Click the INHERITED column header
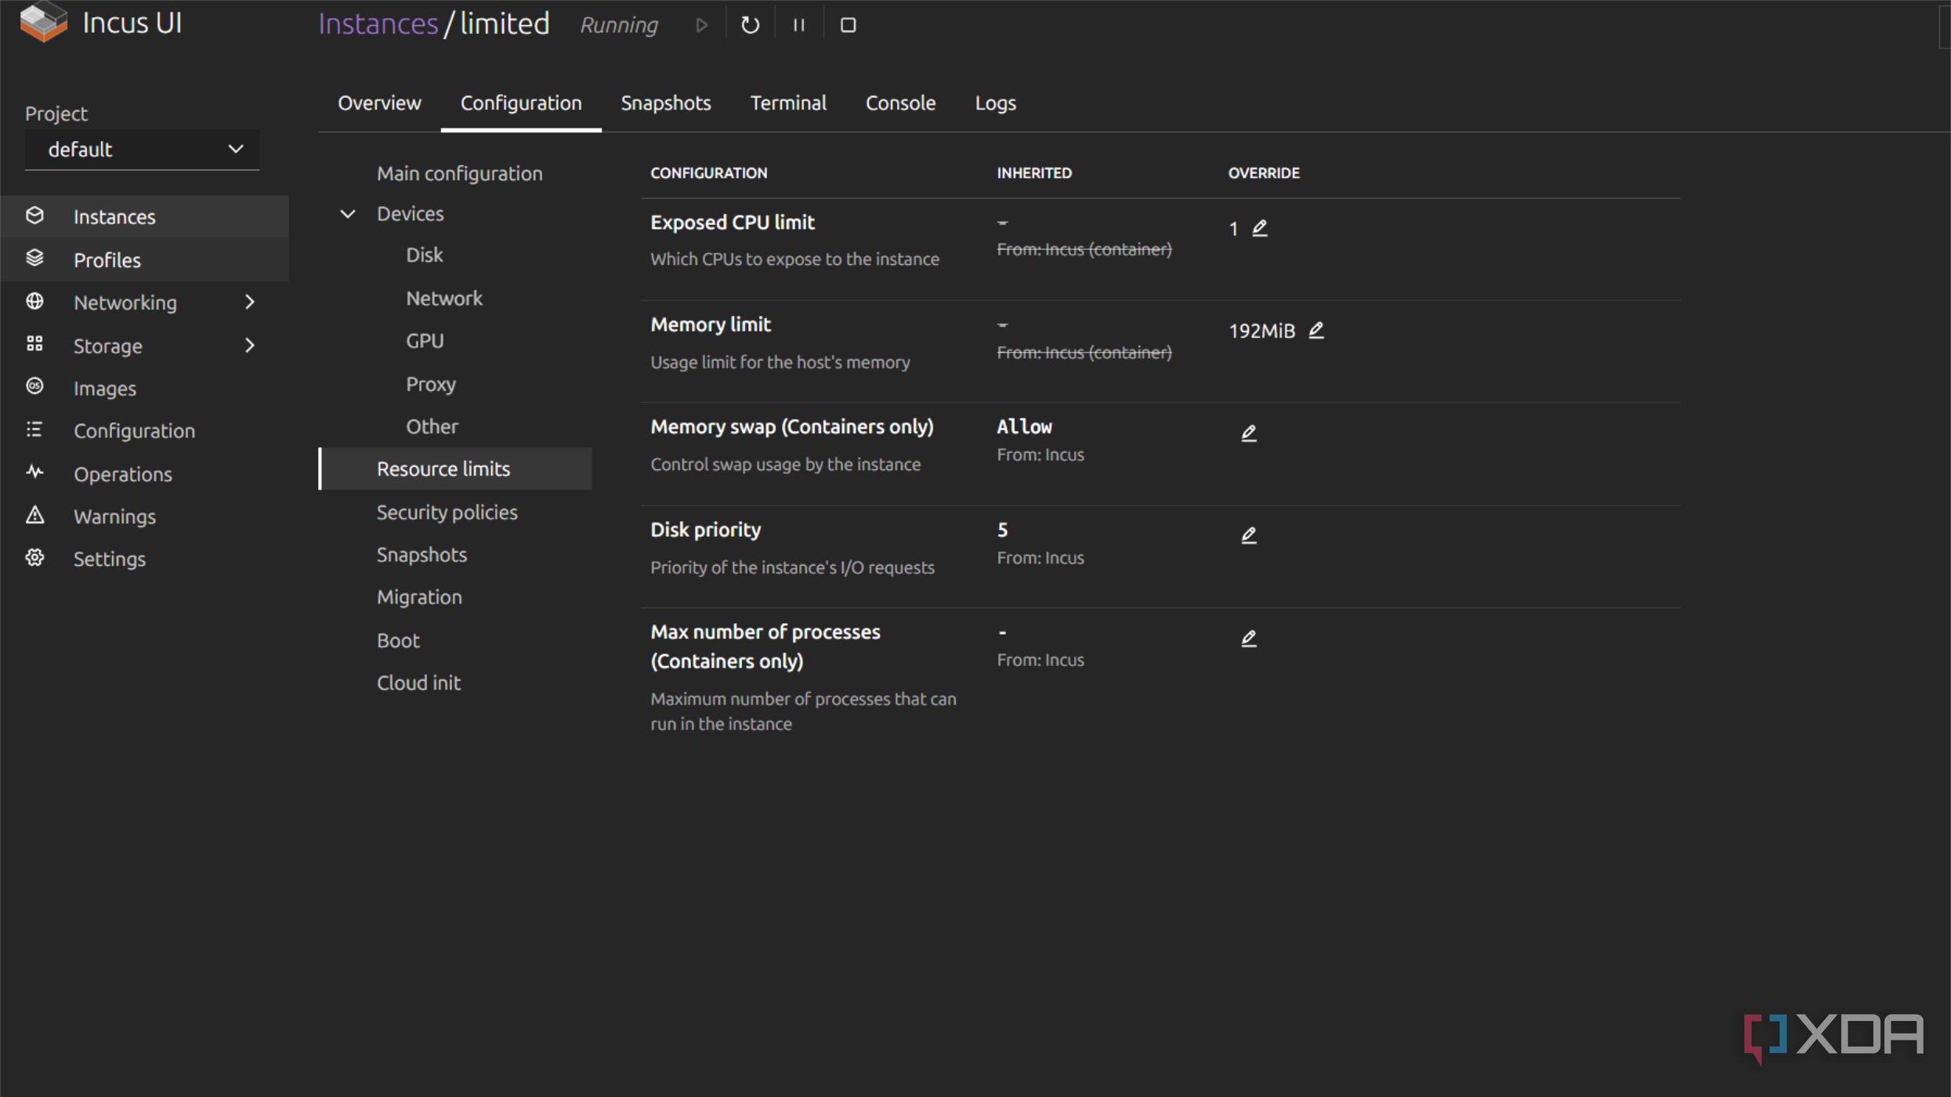 (x=1034, y=173)
